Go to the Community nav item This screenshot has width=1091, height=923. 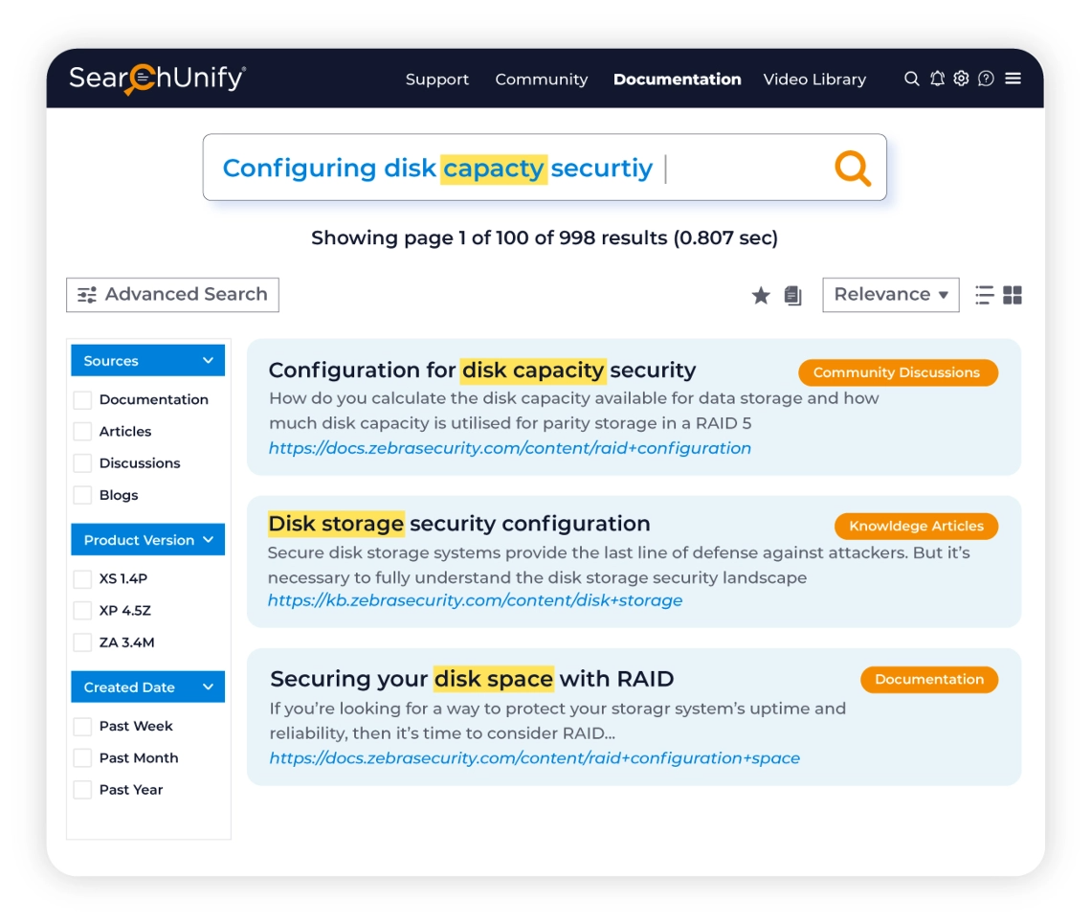point(542,79)
